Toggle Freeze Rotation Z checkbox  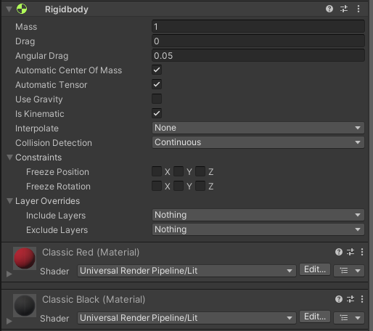pos(200,186)
